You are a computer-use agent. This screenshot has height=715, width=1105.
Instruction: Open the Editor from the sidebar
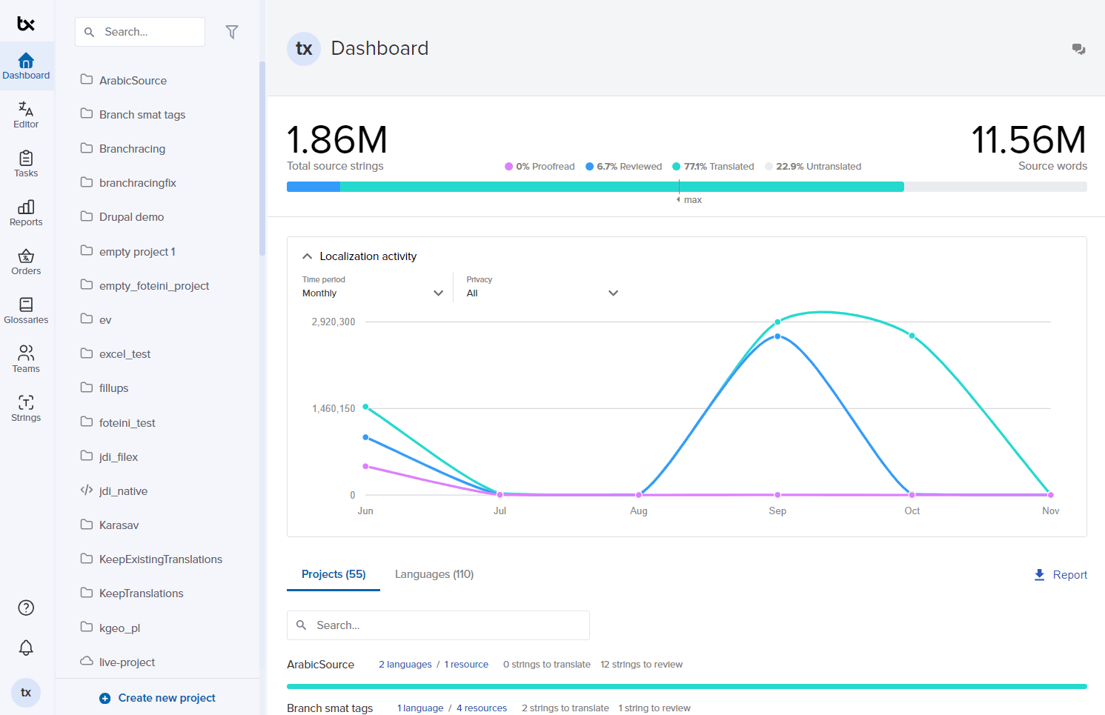[26, 115]
